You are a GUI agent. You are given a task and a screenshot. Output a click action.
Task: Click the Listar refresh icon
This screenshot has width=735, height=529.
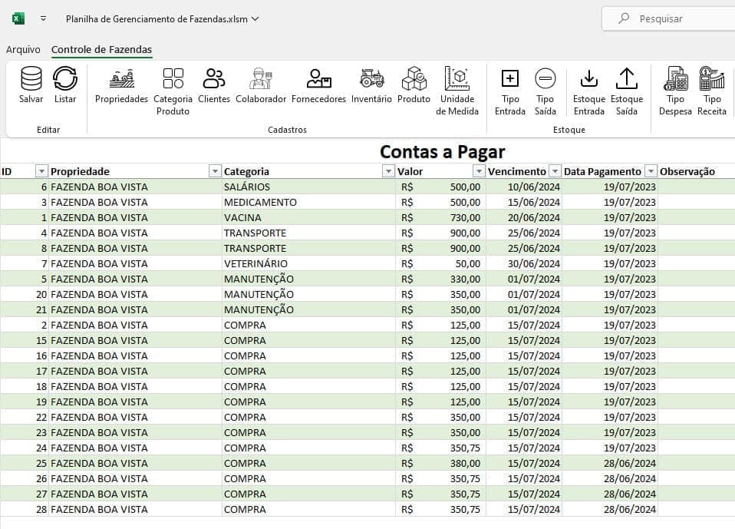point(65,78)
